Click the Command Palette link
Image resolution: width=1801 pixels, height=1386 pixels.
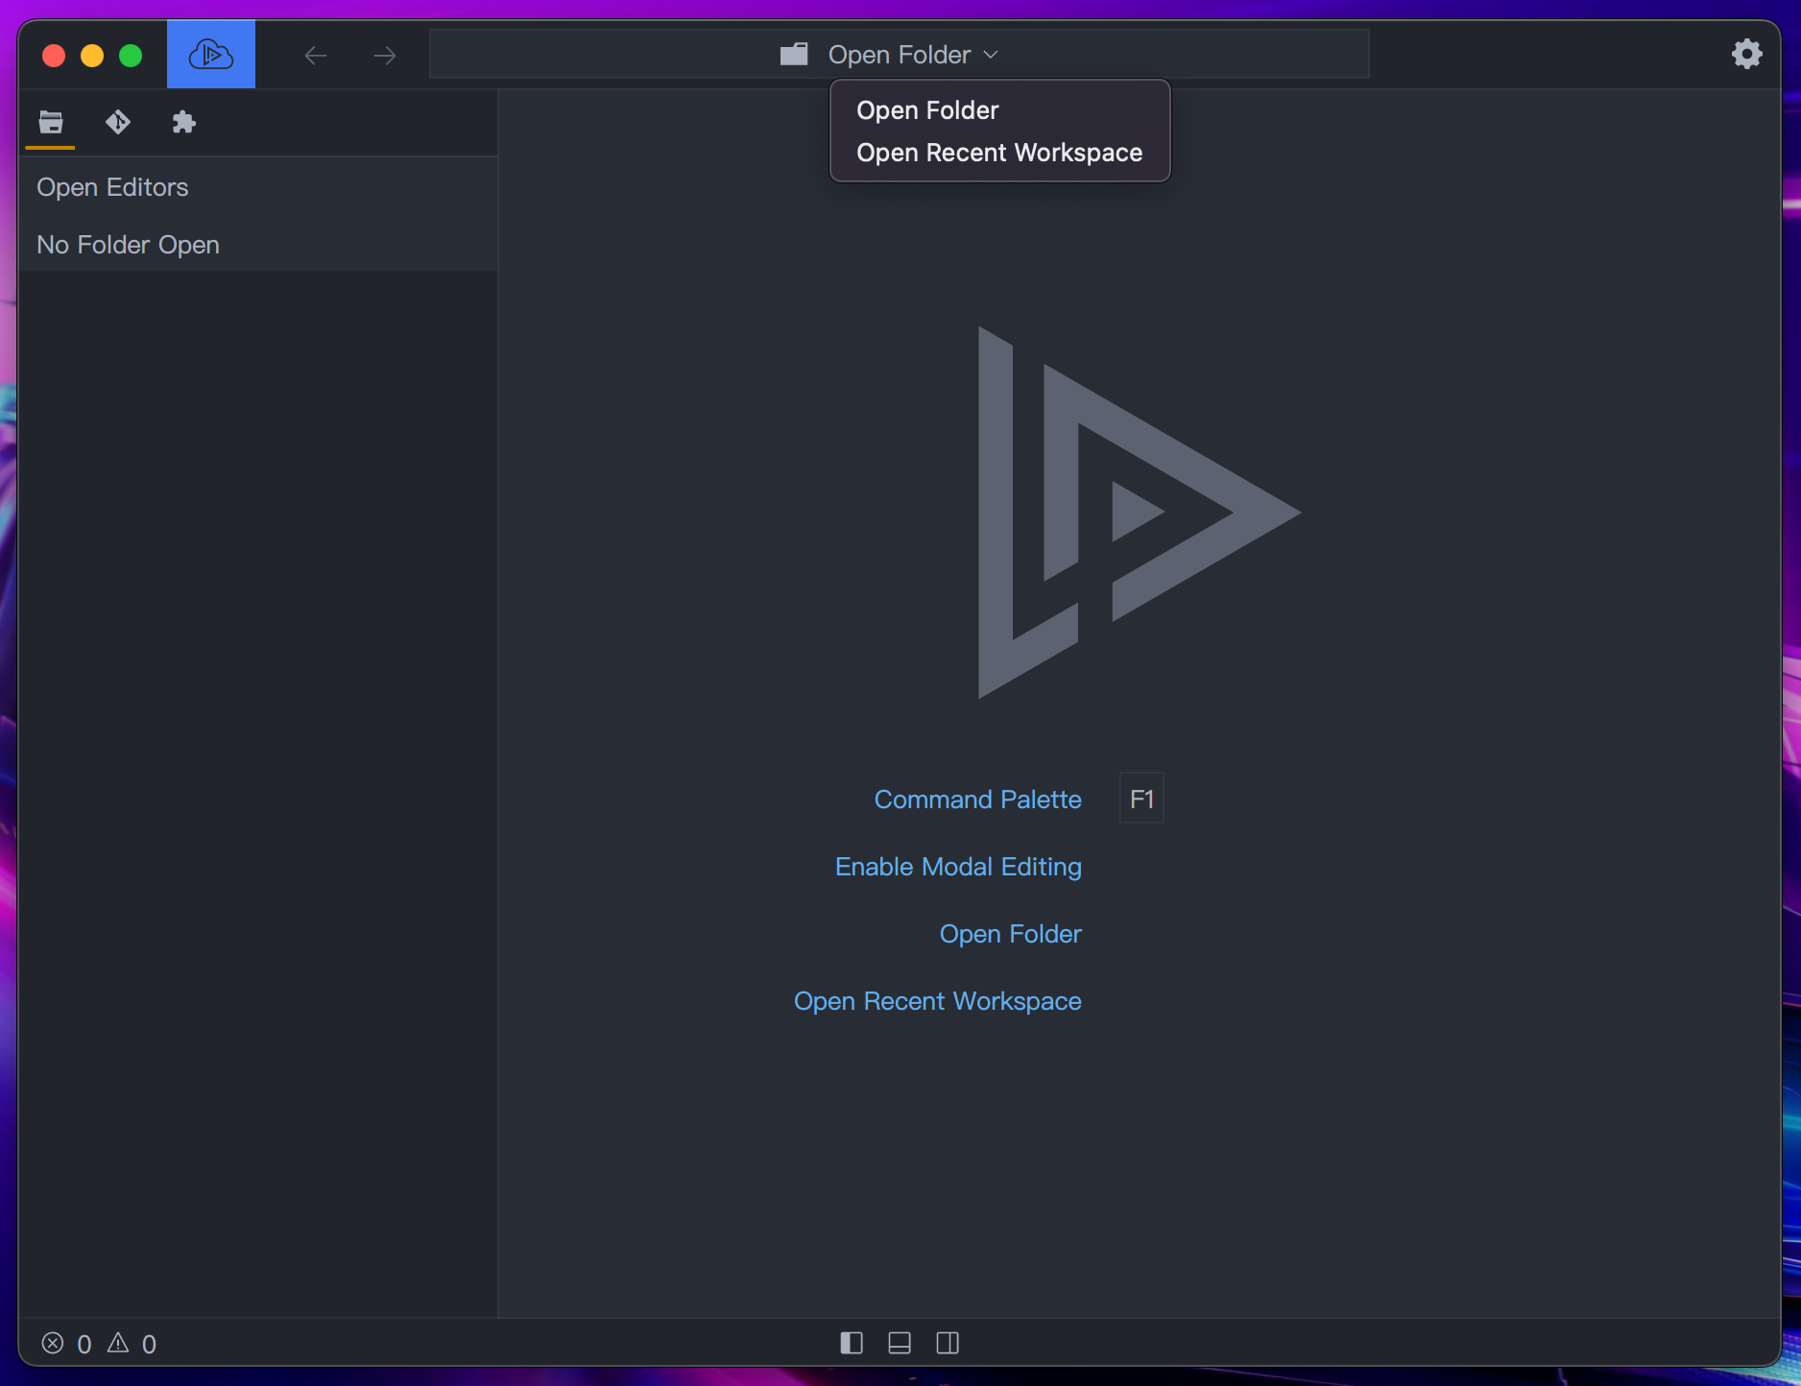coord(977,800)
